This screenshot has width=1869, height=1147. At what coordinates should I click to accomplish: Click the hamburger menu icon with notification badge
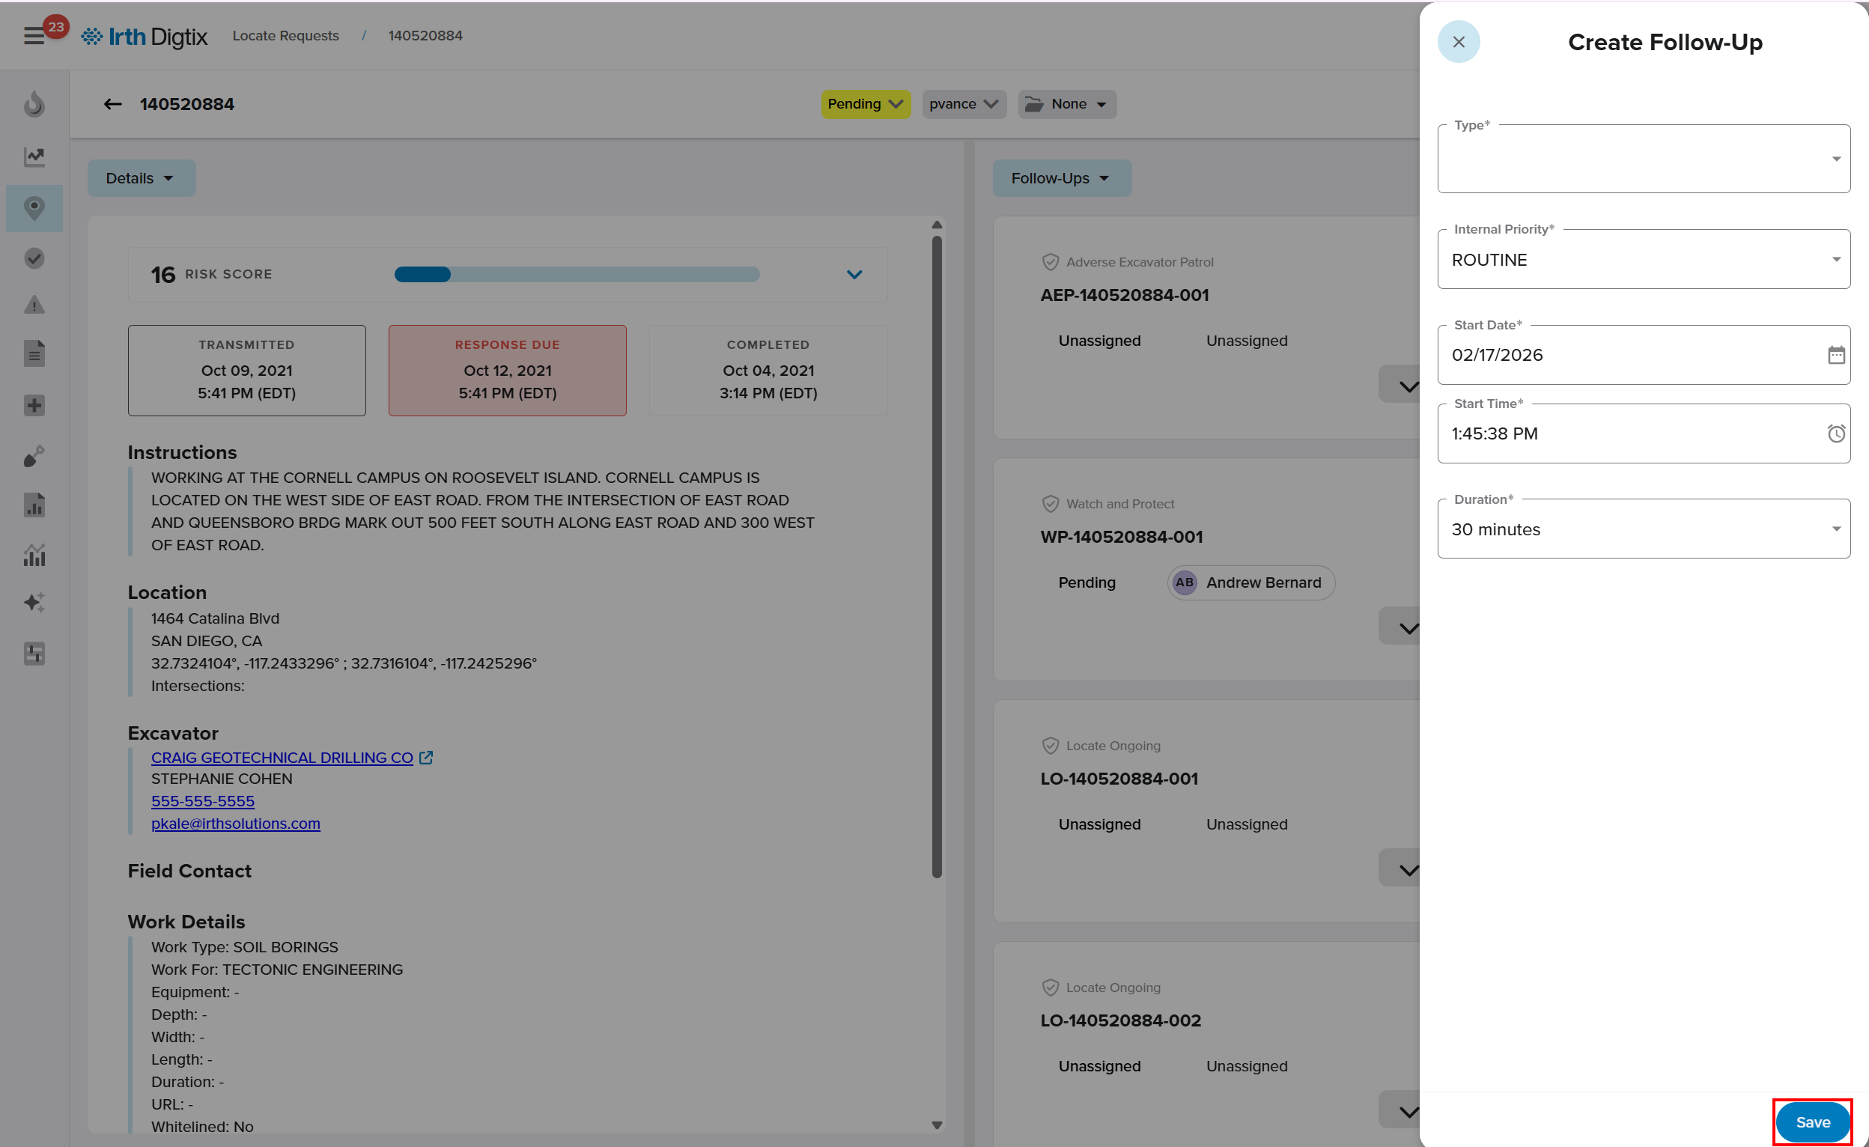[x=34, y=36]
